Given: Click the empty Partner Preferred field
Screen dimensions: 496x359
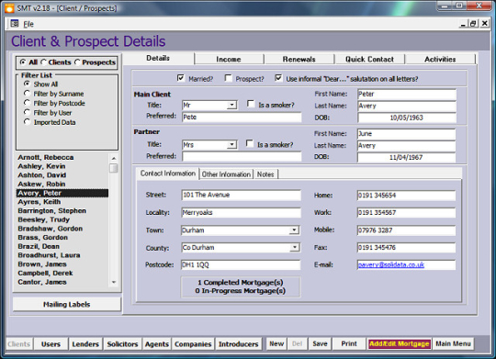Looking at the screenshot, I should 242,156.
